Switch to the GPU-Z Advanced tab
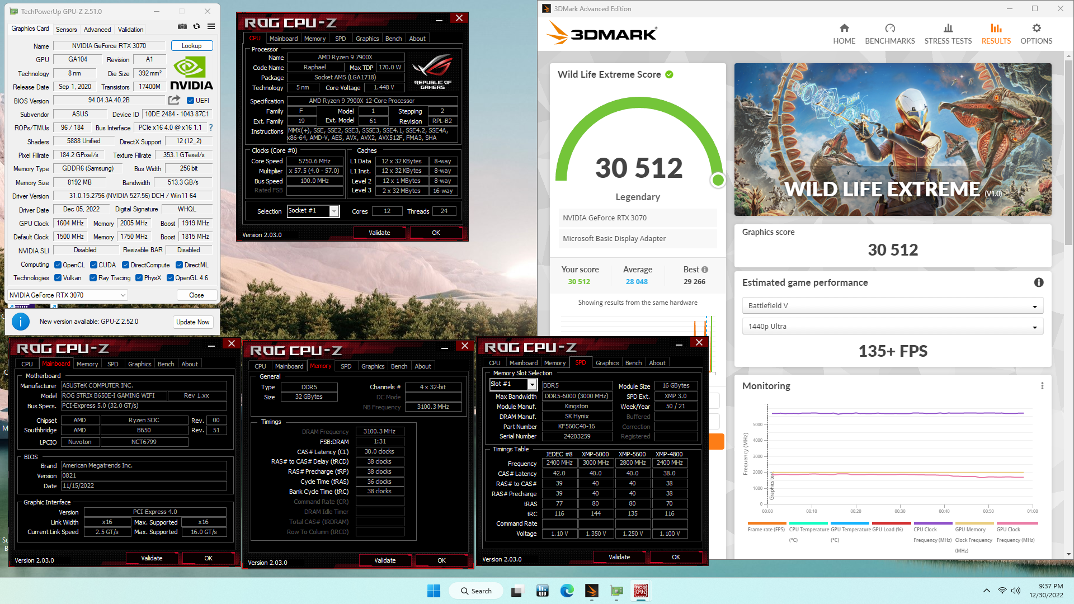 coord(97,29)
